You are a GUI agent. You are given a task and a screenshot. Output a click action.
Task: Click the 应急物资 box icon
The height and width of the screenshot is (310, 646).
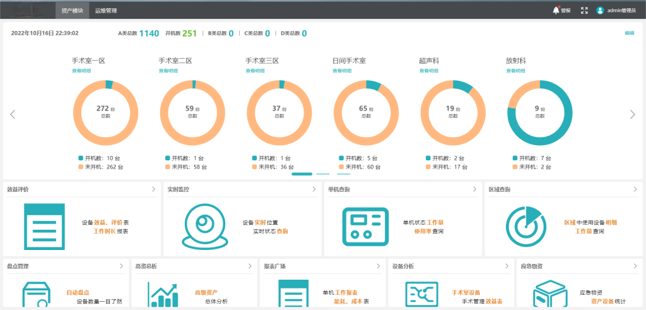(550, 294)
